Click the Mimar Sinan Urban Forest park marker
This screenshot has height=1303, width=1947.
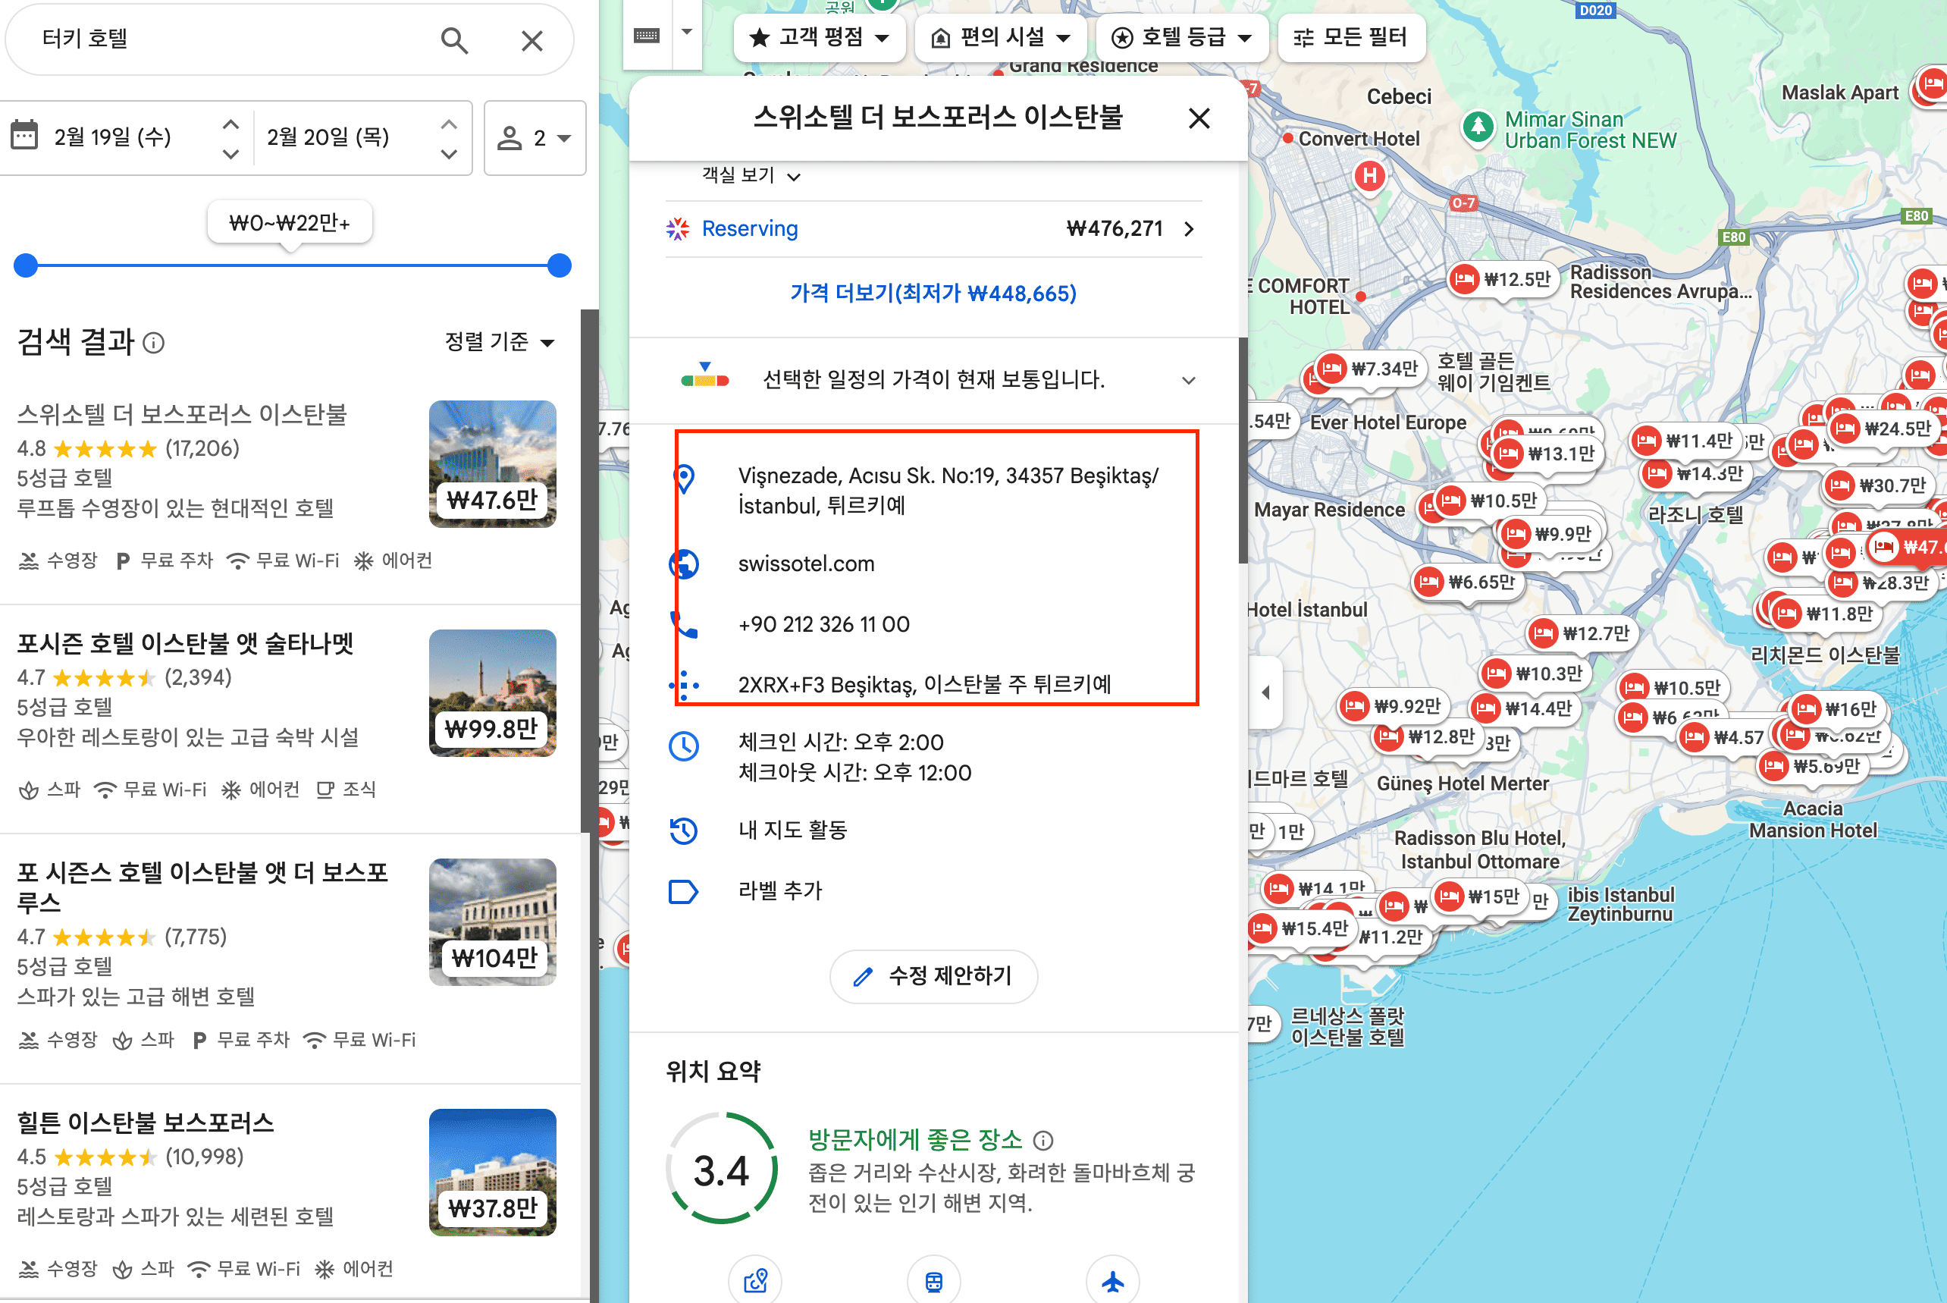coord(1478,127)
